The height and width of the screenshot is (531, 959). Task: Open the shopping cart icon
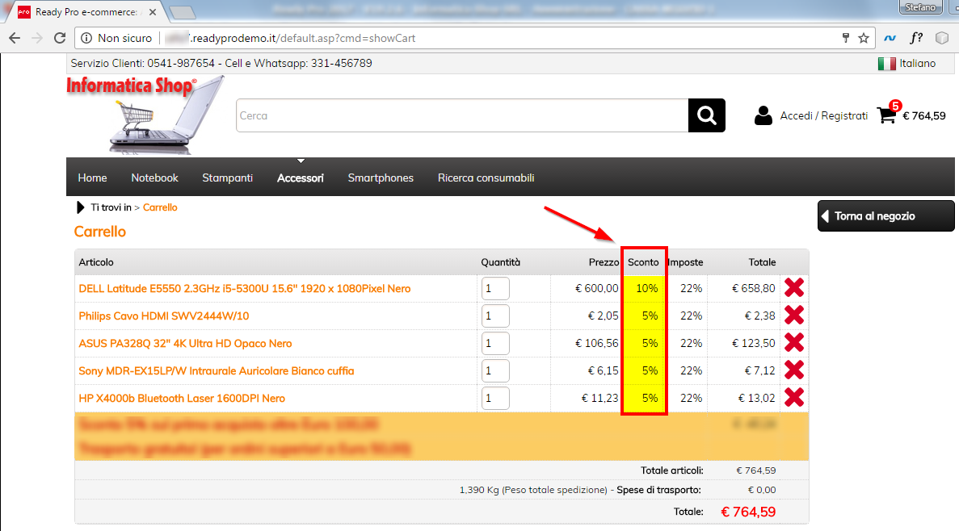pyautogui.click(x=887, y=115)
